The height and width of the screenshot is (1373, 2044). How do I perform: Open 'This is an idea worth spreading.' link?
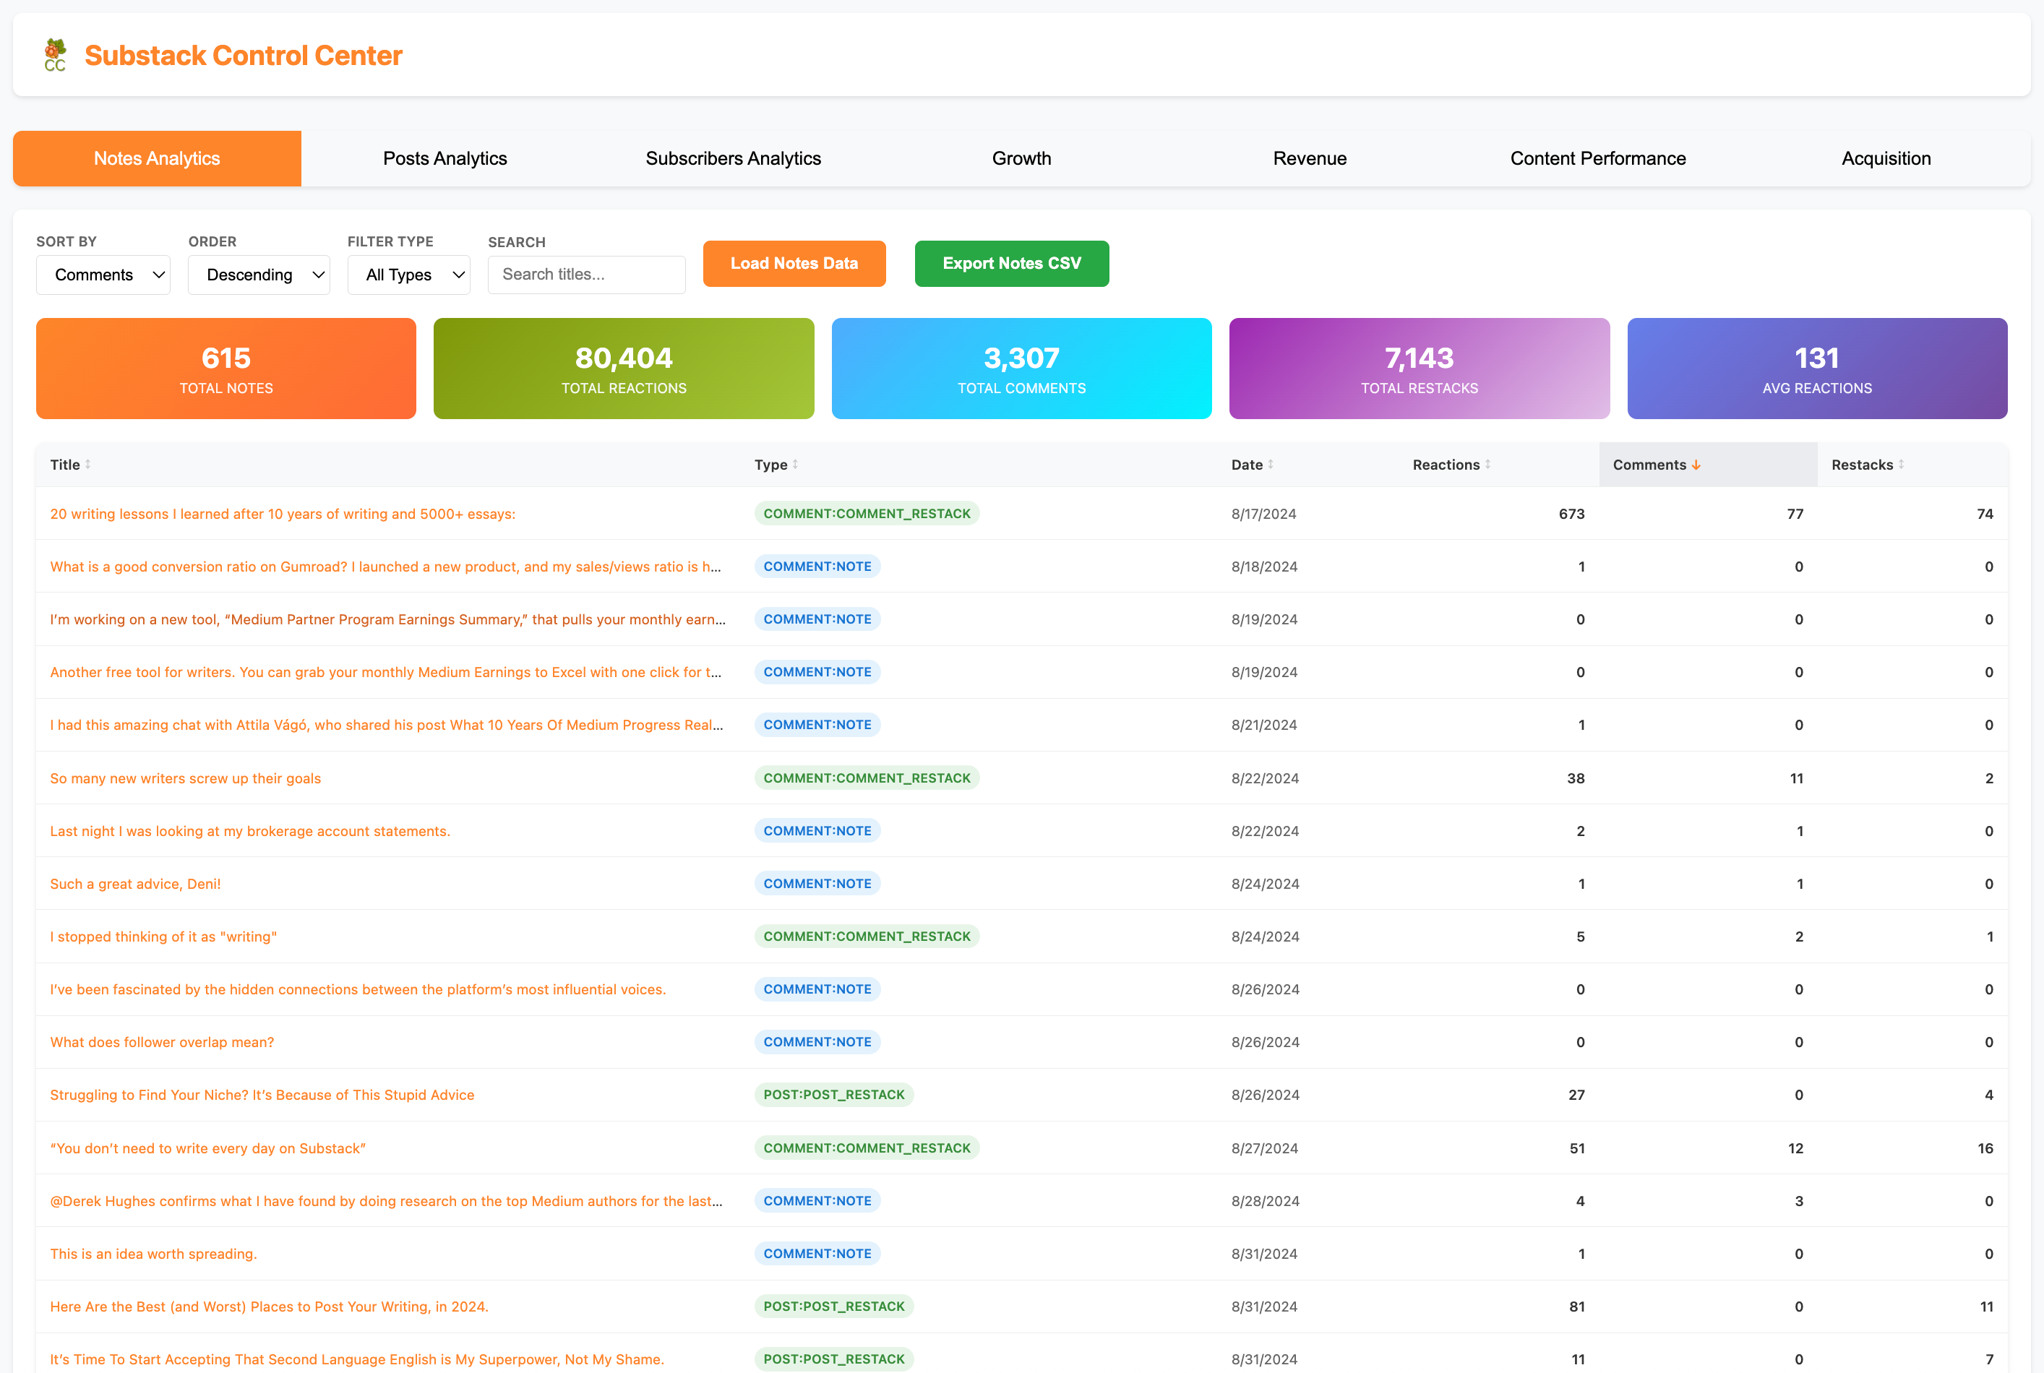point(153,1254)
